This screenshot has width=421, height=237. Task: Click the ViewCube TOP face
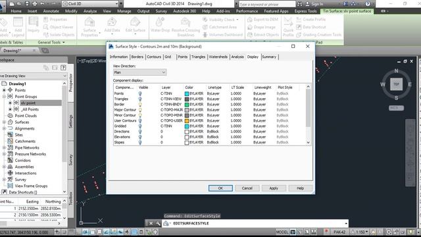tap(396, 84)
